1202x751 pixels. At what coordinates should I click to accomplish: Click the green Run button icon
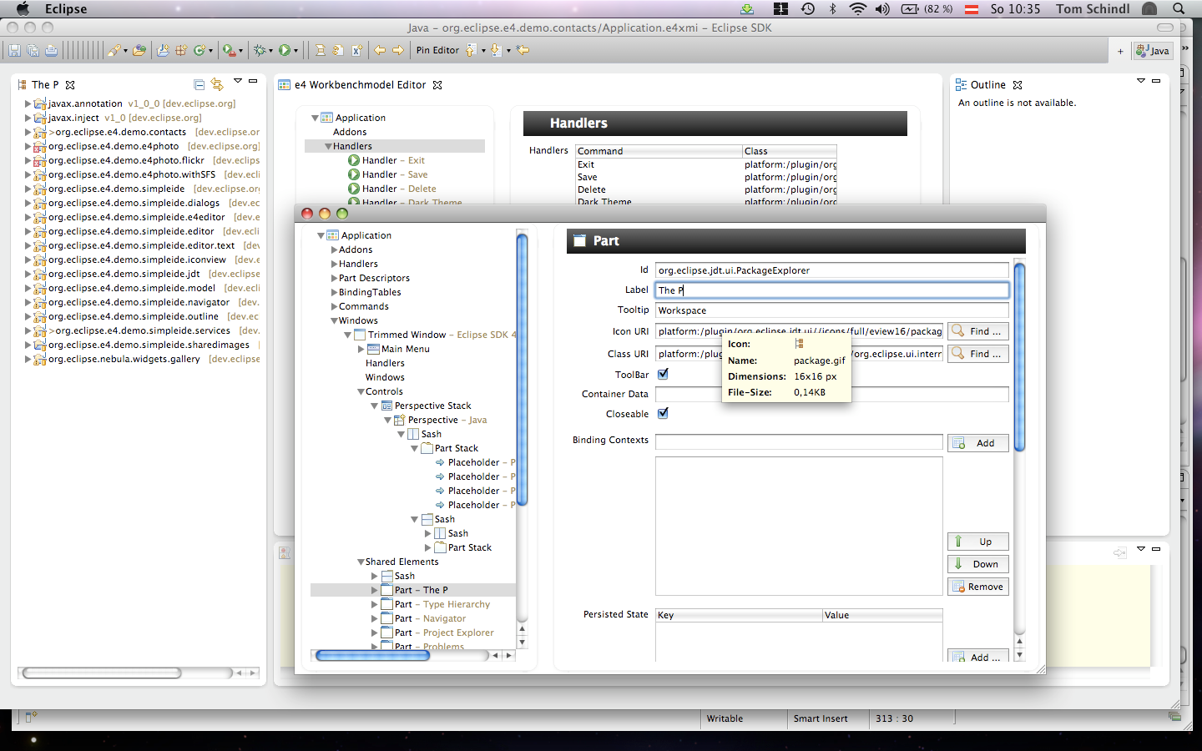tap(285, 51)
